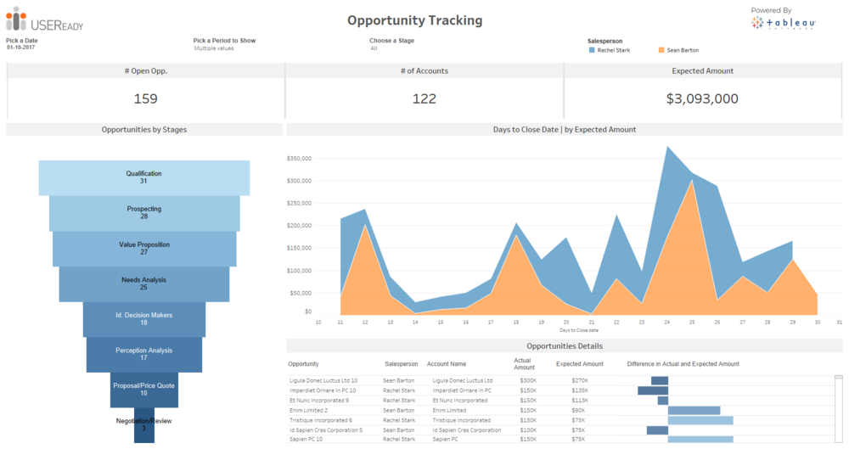Image resolution: width=849 pixels, height=449 pixels.
Task: Click the Days to Close date axis title
Action: click(x=579, y=330)
